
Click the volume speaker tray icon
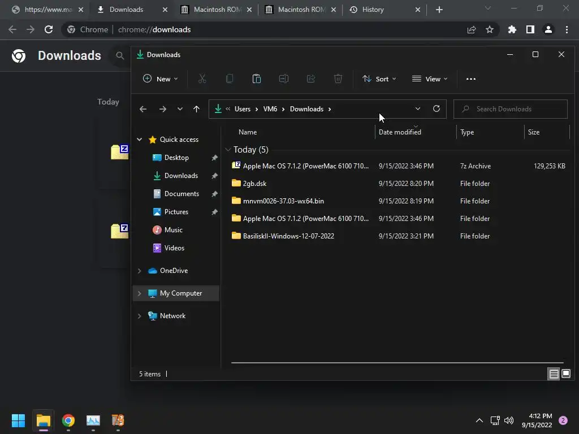509,420
